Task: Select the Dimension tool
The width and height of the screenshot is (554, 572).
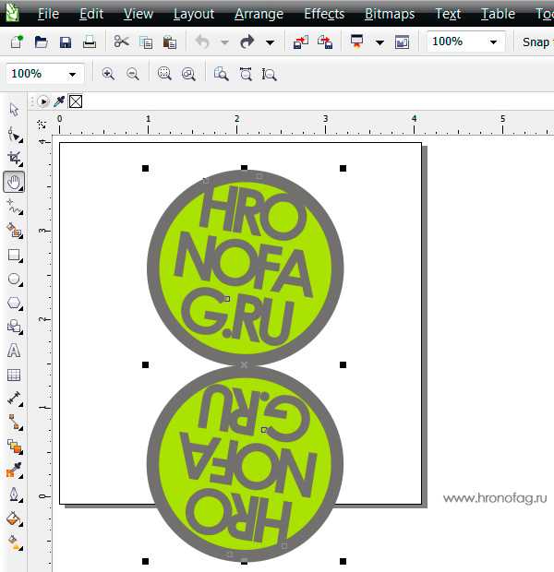Action: (15, 399)
